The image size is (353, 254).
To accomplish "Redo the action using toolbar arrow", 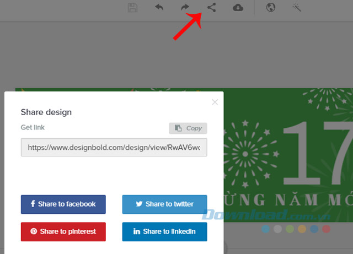I will click(x=185, y=7).
